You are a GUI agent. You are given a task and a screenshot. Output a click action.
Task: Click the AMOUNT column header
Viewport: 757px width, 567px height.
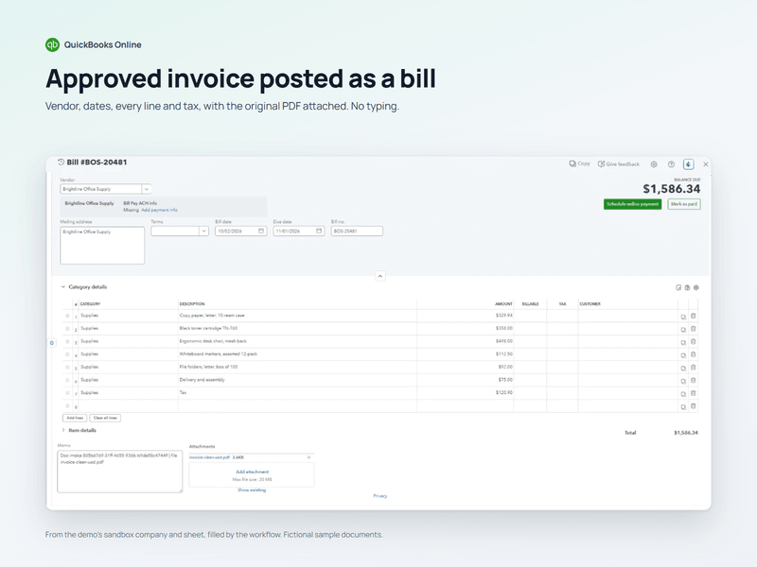[x=503, y=304]
